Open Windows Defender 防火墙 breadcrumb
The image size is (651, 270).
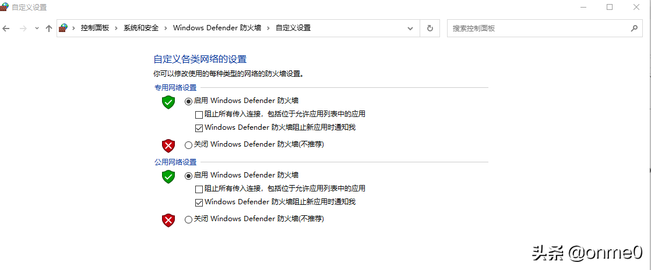(217, 28)
